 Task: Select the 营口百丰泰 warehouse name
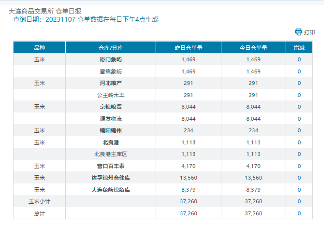click(x=111, y=166)
